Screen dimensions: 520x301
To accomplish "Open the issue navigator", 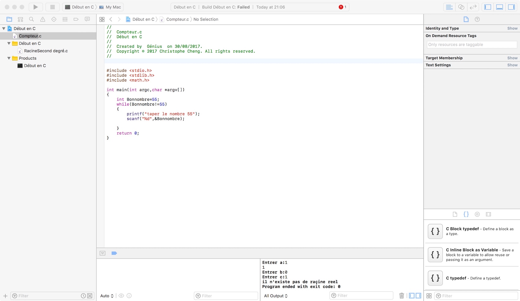I will (x=43, y=19).
